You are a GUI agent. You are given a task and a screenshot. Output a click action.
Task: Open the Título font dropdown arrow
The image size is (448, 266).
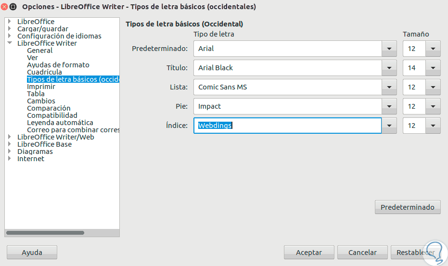click(389, 68)
